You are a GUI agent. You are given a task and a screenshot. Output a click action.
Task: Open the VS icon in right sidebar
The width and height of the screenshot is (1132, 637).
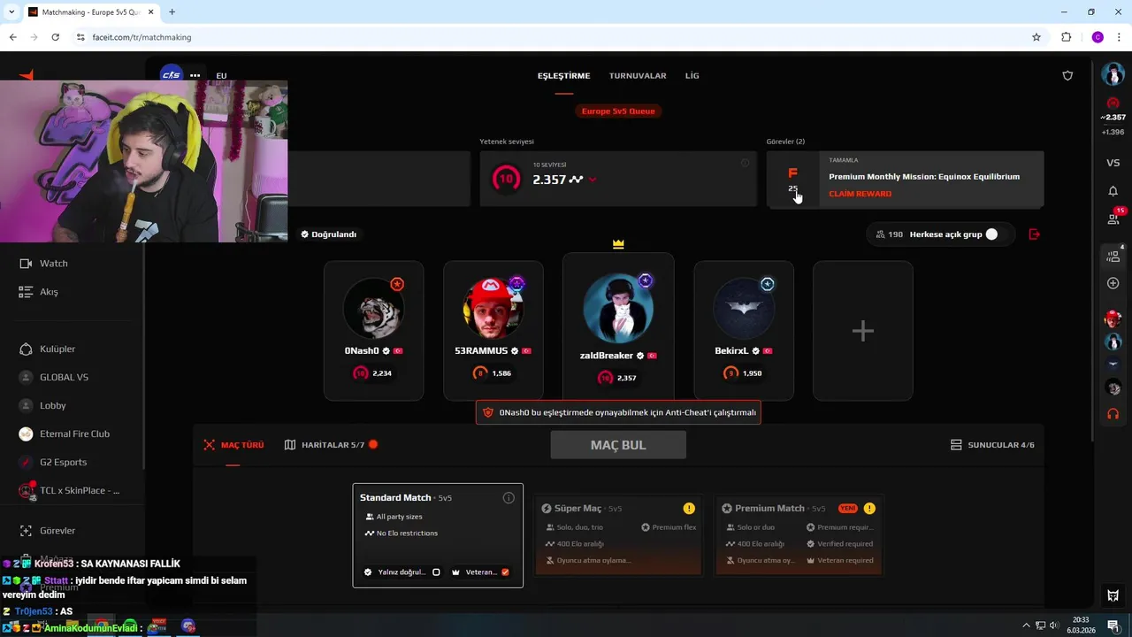[1113, 163]
